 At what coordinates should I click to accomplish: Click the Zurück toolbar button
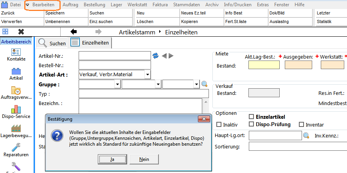coord(22,13)
